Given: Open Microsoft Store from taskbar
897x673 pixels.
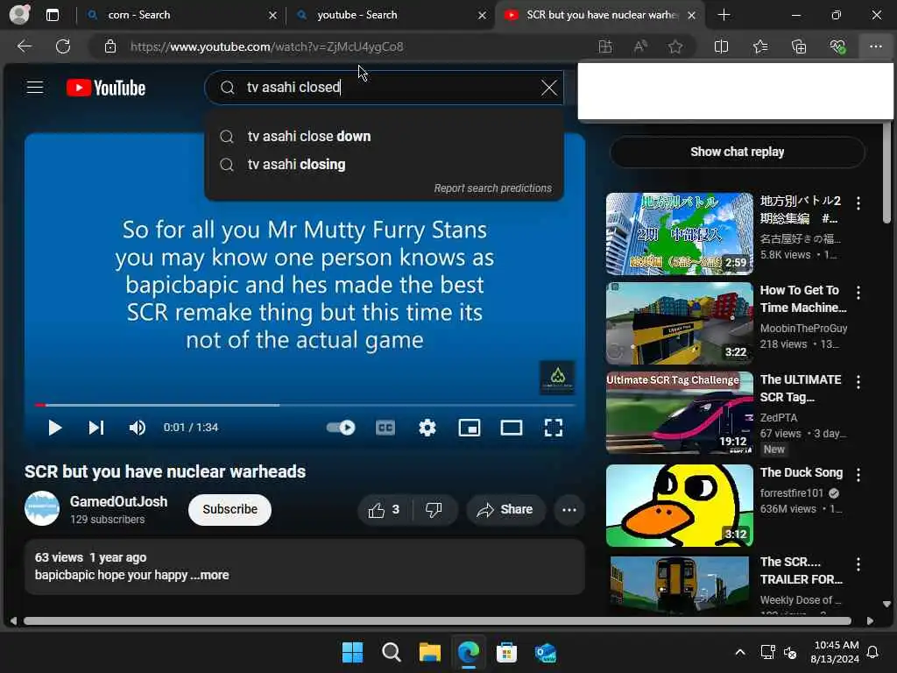Looking at the screenshot, I should click(507, 652).
